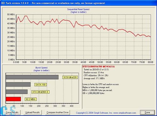The image size is (157, 116).
Task: Click the Done button
Action: pos(147,113)
